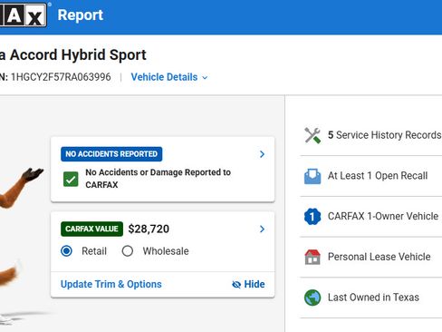Click the Report header text
442x332 pixels.
tap(81, 15)
